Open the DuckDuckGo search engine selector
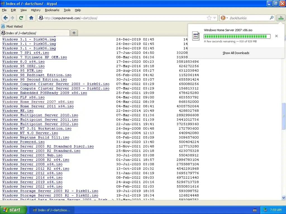Viewport: 286px width, 214px height. 224,18
